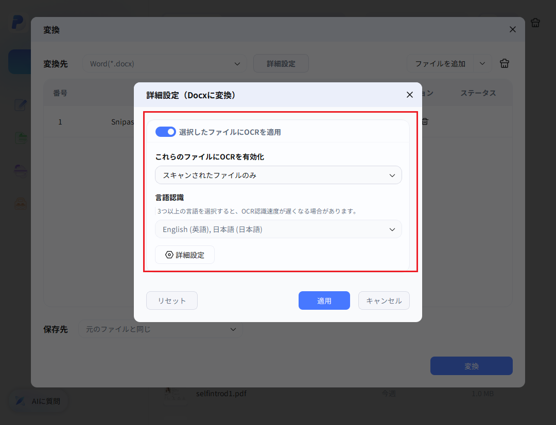556x425 pixels.
Task: Click the app logo icon at top-left
Action: (x=18, y=22)
